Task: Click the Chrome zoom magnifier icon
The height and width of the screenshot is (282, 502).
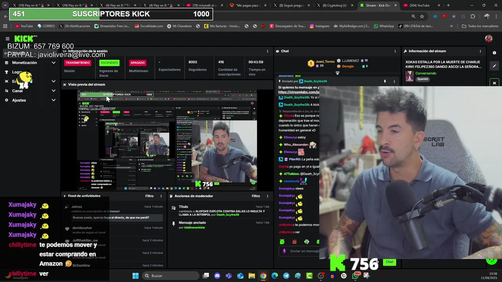Action: click(413, 16)
